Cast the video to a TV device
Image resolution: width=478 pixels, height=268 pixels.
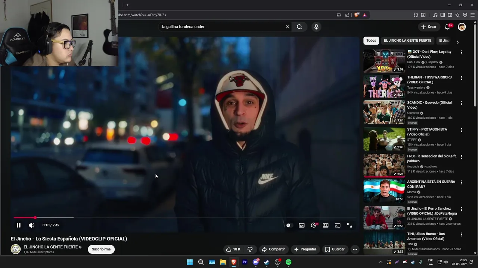click(338, 225)
